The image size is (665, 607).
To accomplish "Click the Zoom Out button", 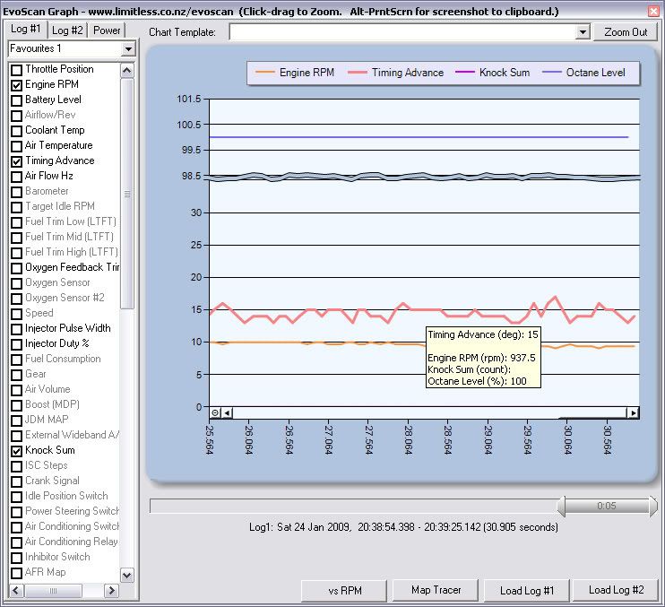I will [x=626, y=31].
